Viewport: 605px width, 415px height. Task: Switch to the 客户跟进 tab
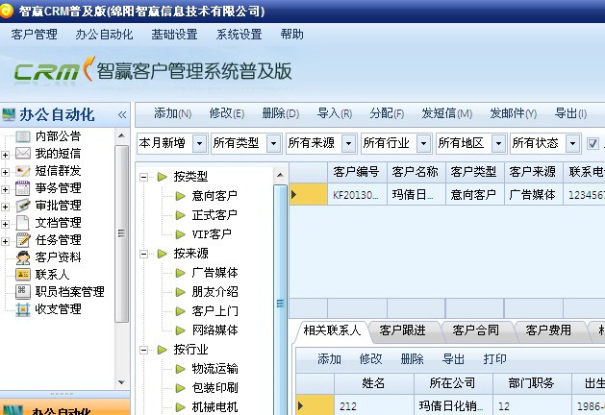(x=402, y=330)
